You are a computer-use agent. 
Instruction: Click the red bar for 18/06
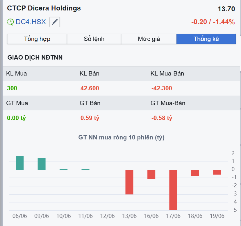[x=195, y=173]
